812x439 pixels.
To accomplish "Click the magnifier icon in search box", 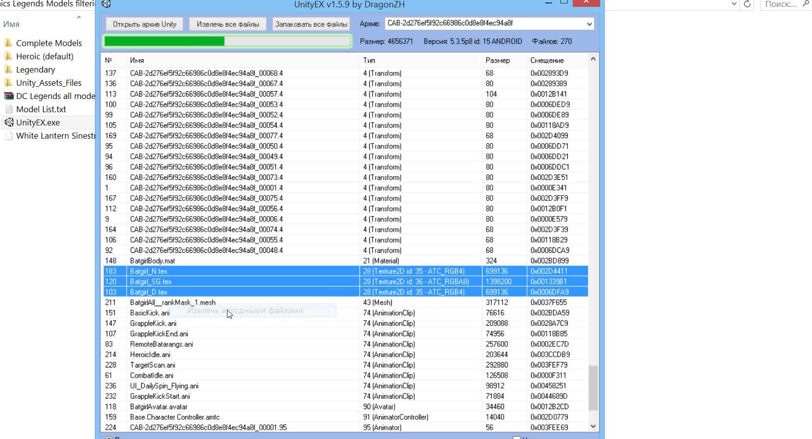I will (x=805, y=4).
